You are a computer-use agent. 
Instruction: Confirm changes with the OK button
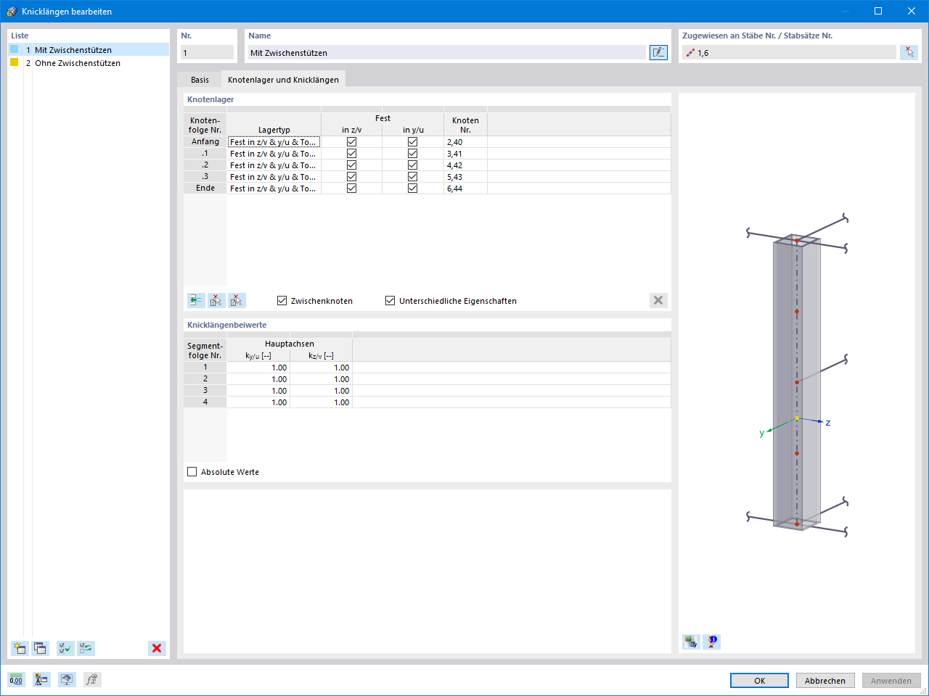coord(759,680)
